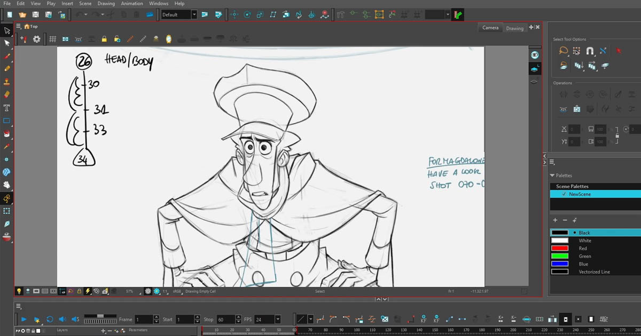Viewport: 641px width, 336px height.
Task: Select the Black colour swatch
Action: (x=560, y=233)
